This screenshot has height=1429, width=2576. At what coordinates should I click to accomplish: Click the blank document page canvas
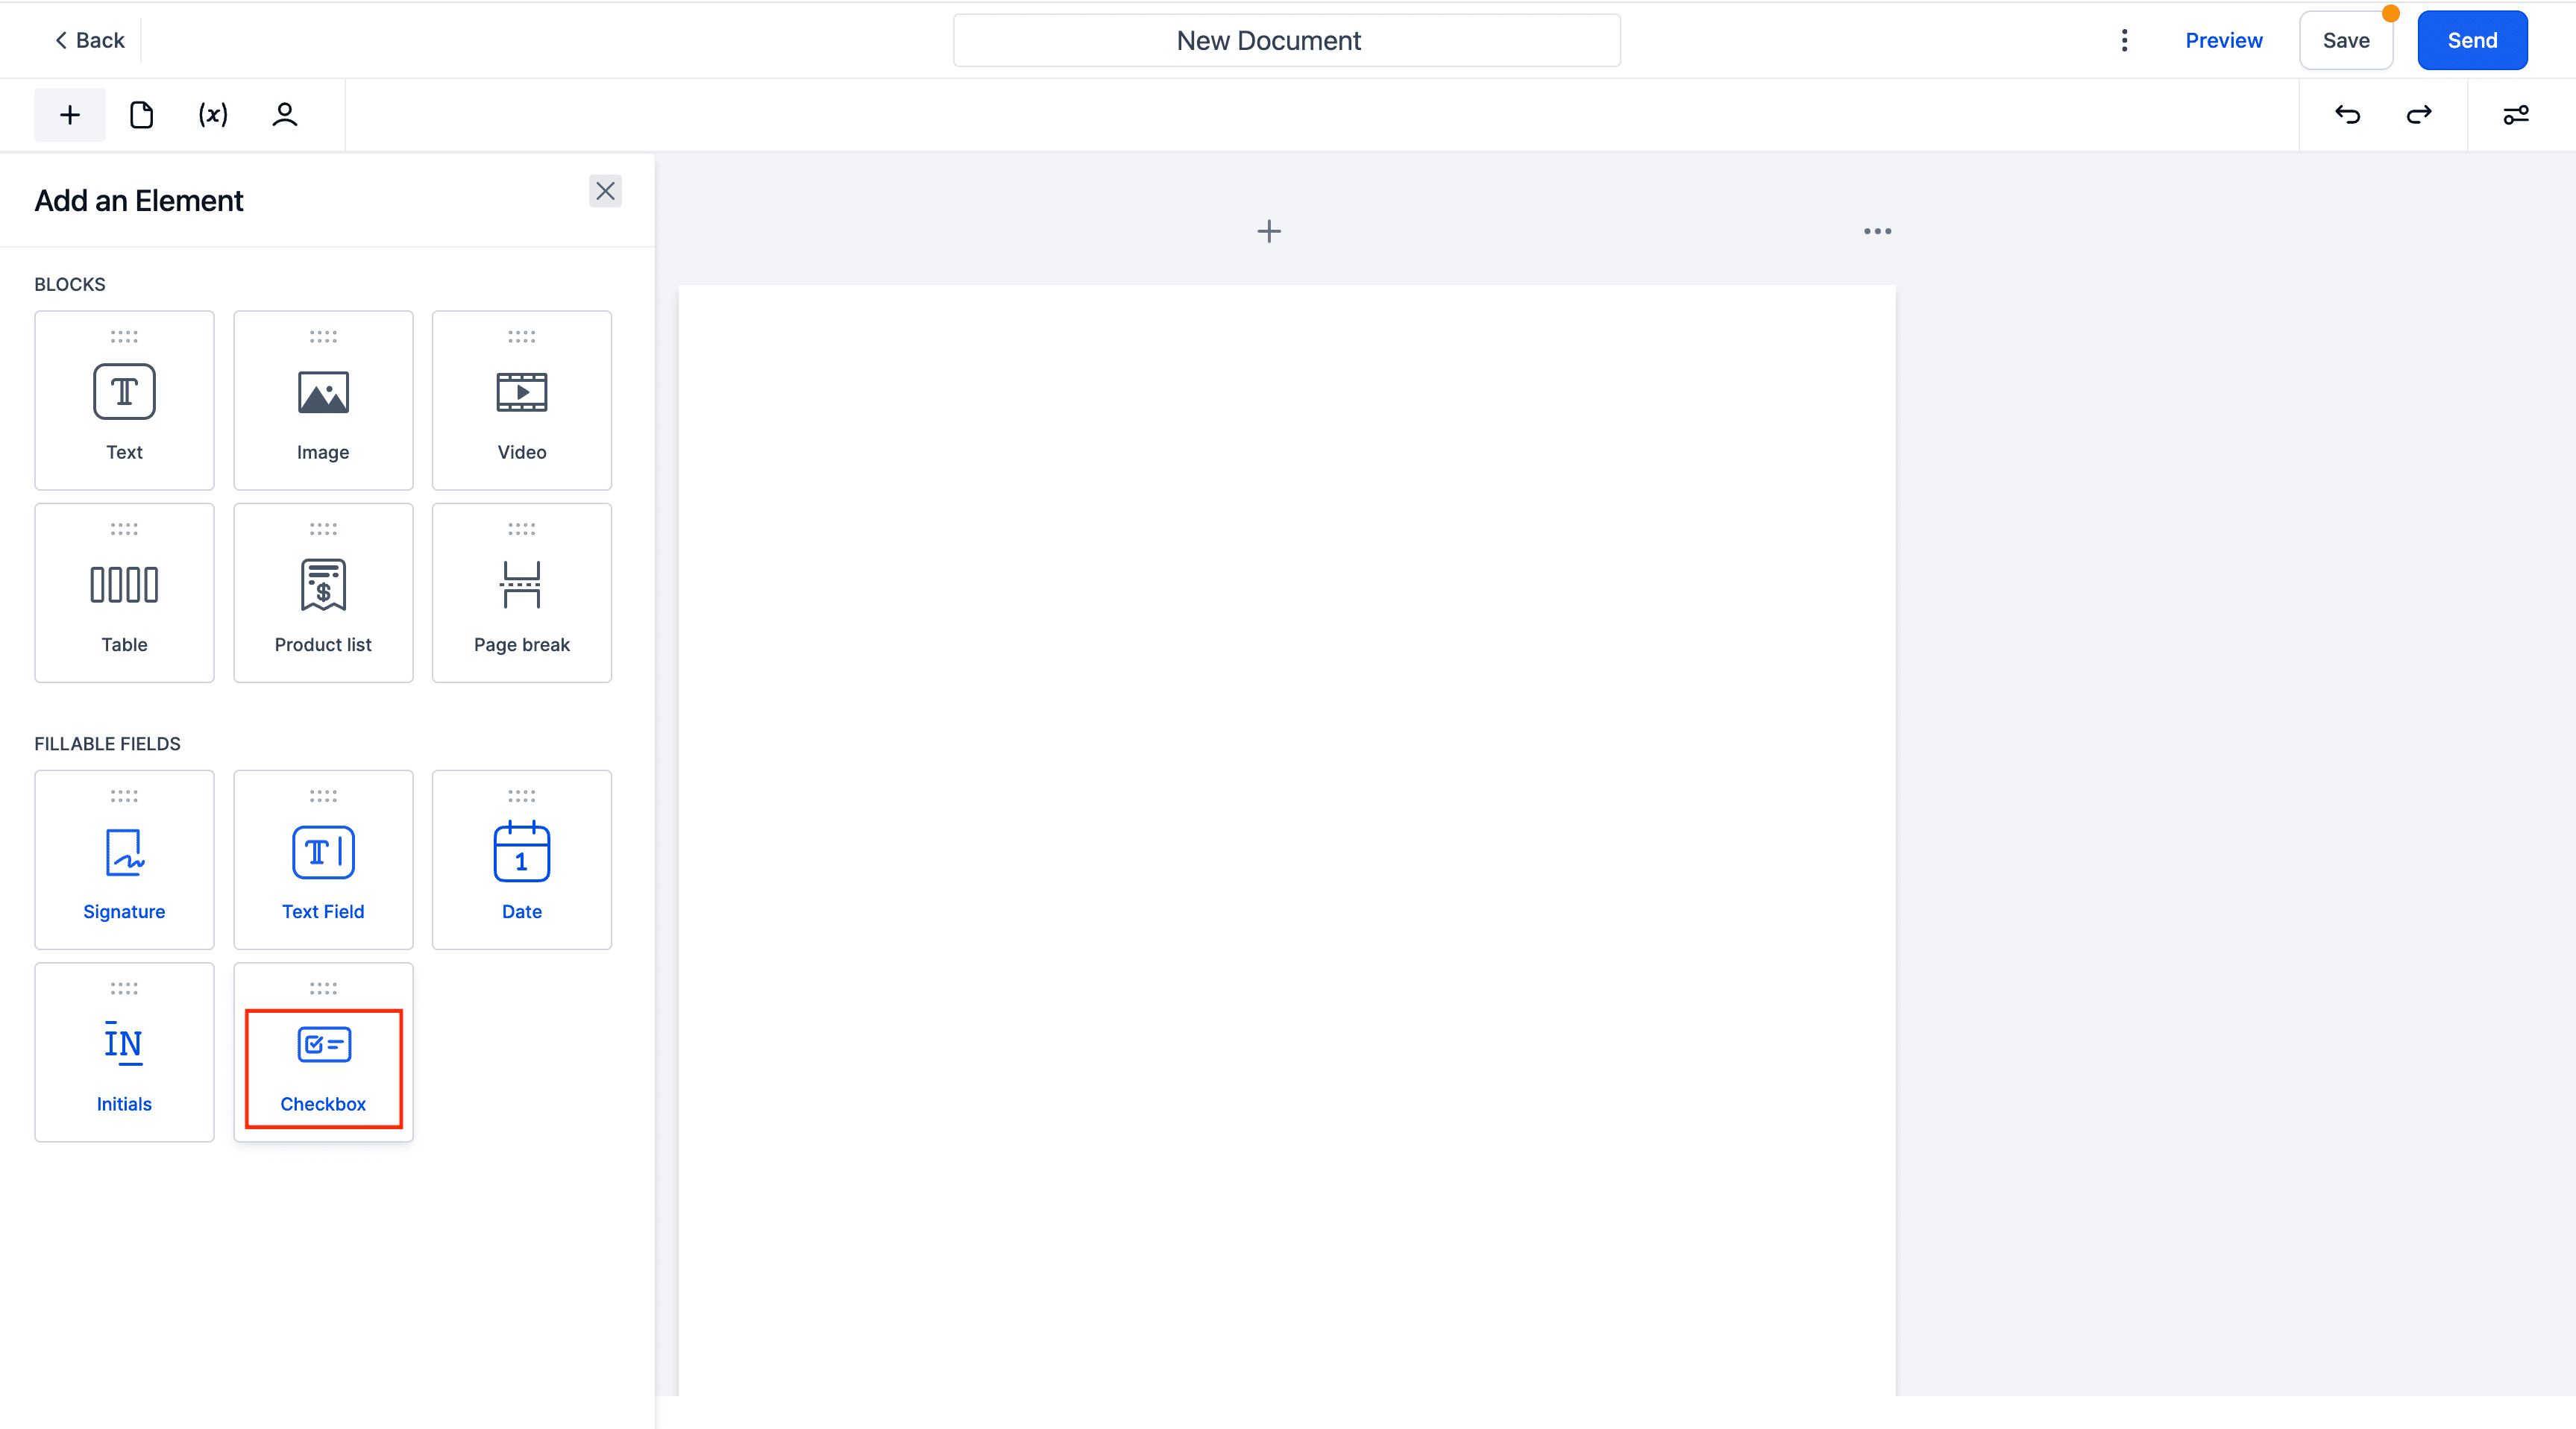[x=1287, y=840]
